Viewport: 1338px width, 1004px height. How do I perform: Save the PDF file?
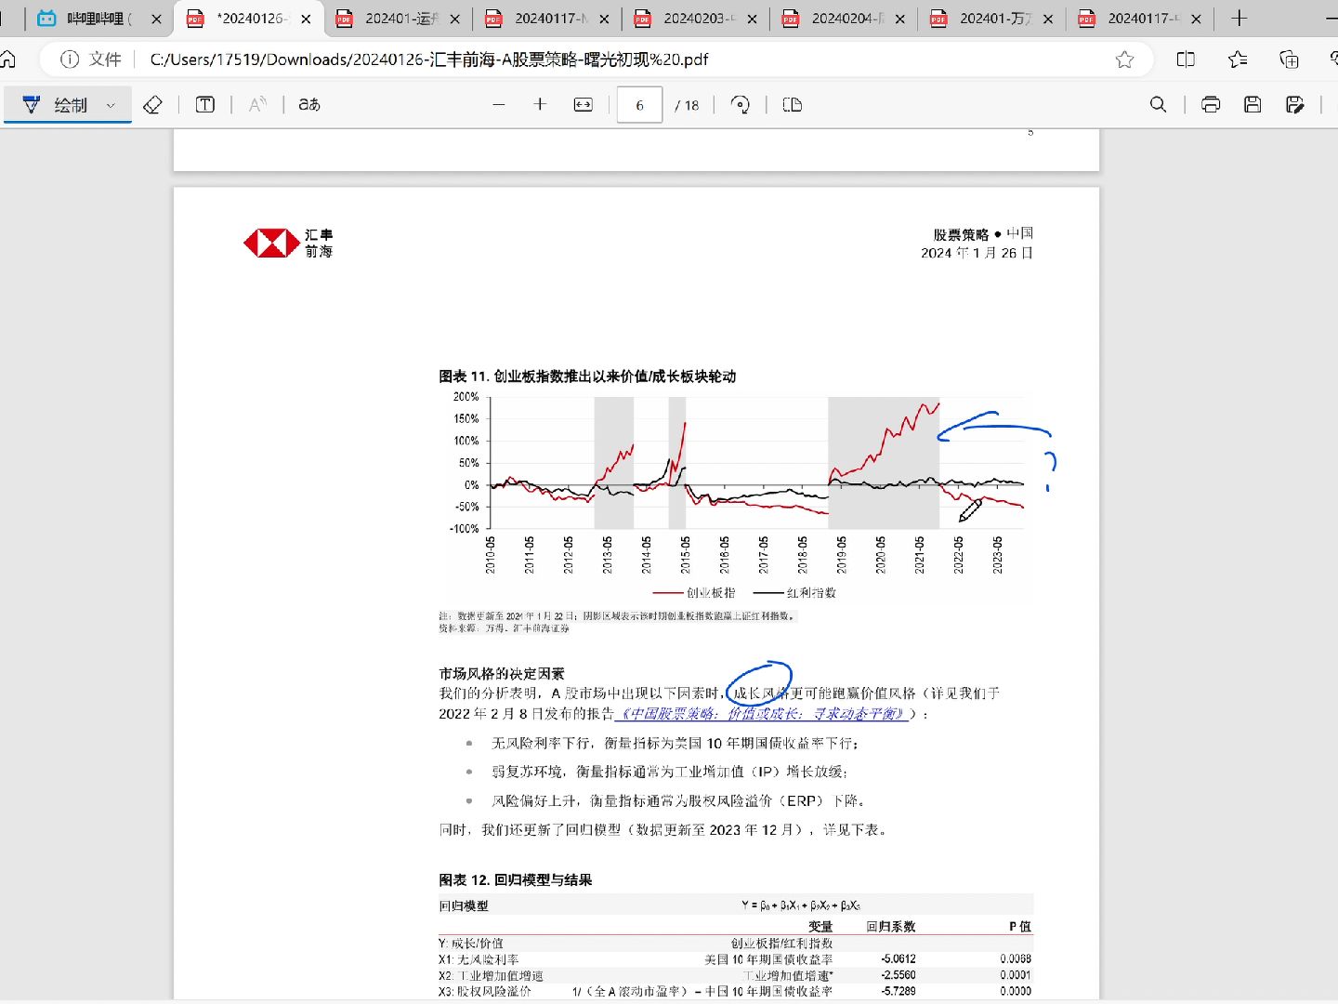(x=1253, y=105)
